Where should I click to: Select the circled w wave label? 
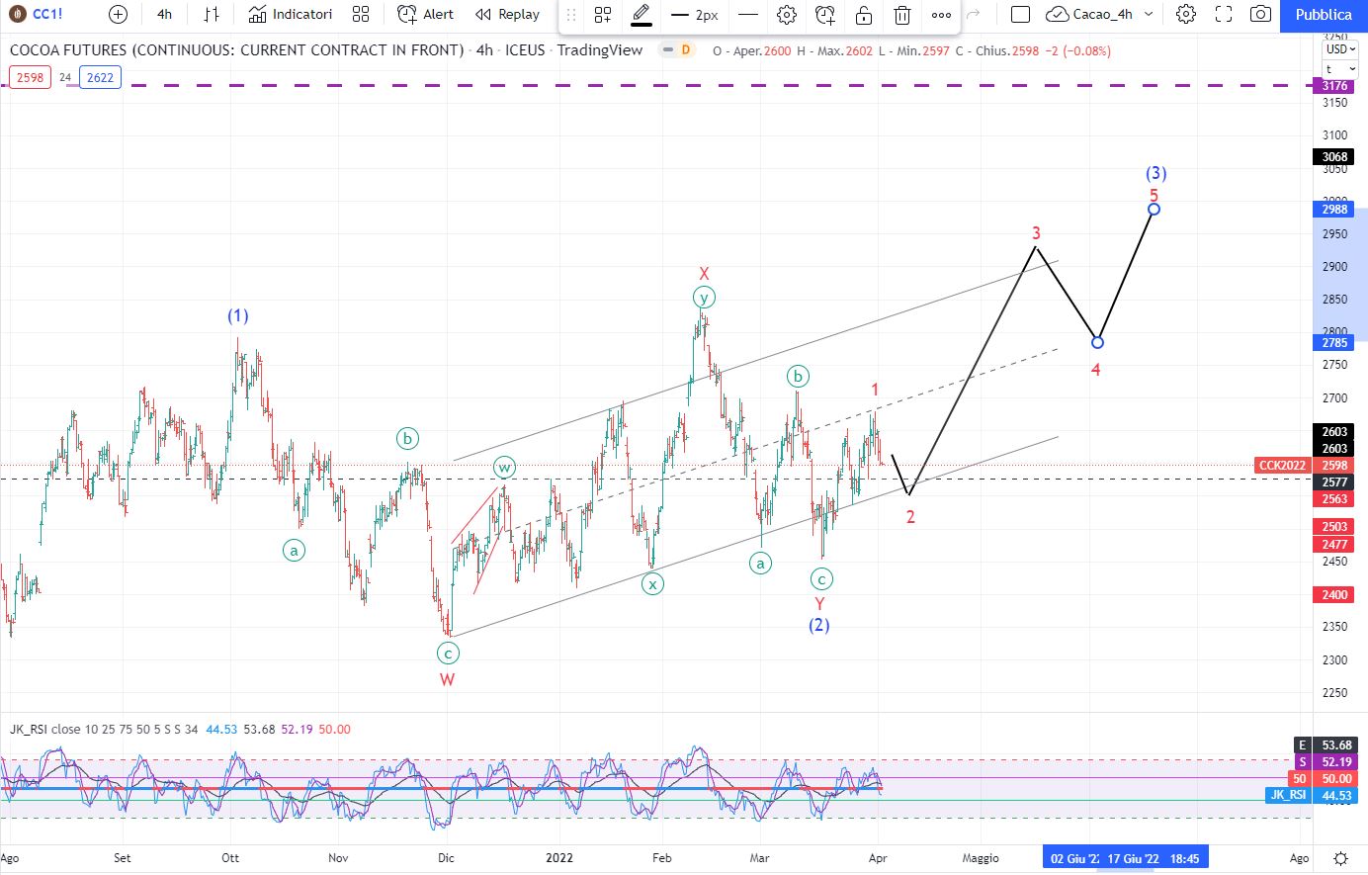tap(504, 467)
